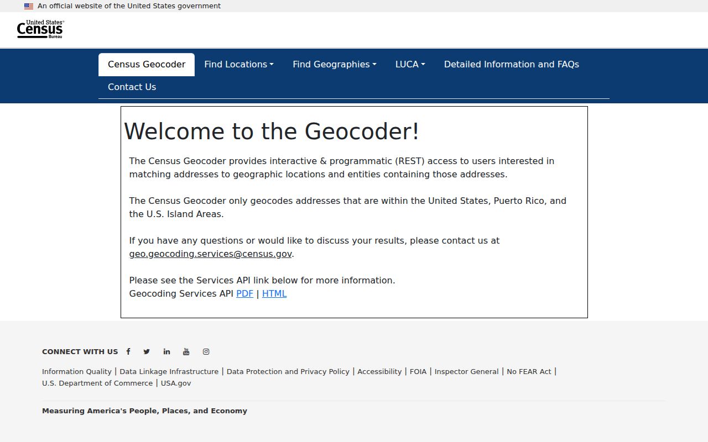Click the 'Welcome to the Geocoder!' heading

point(272,131)
